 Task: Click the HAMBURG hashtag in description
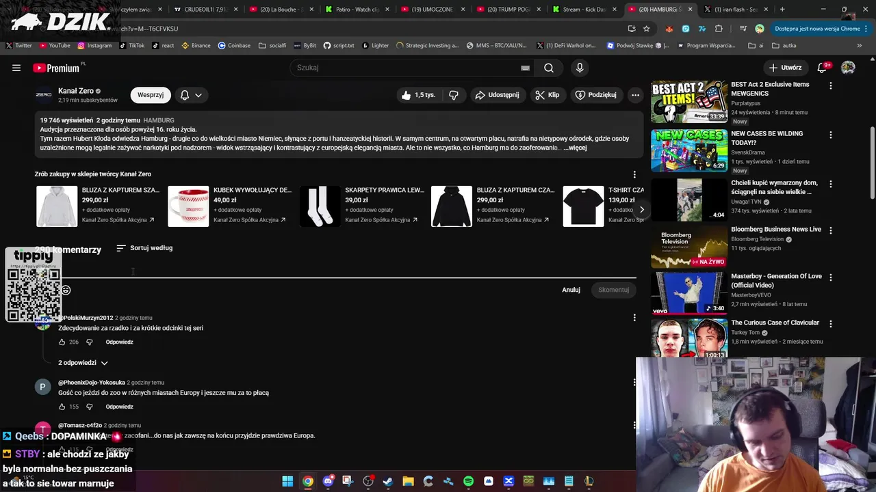[x=159, y=120]
